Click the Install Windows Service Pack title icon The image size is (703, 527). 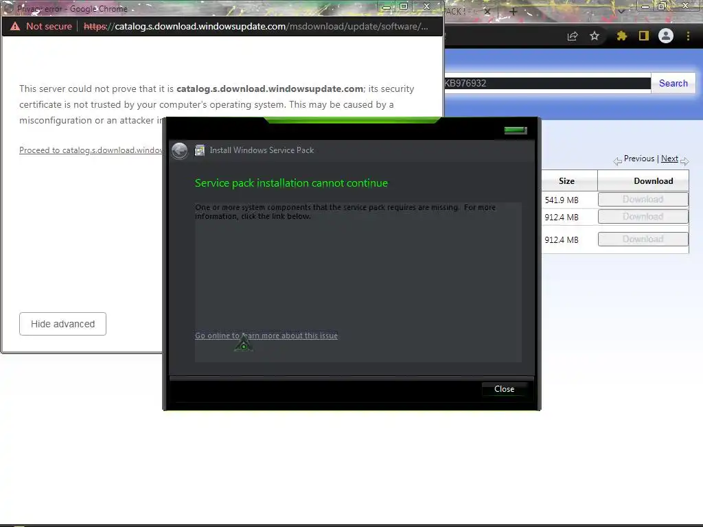point(200,150)
